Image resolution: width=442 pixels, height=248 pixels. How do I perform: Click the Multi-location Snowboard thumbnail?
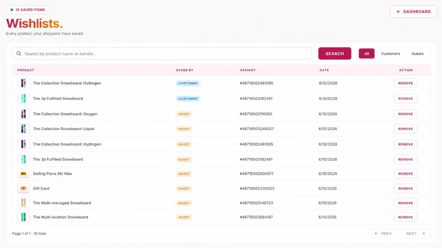pyautogui.click(x=23, y=217)
